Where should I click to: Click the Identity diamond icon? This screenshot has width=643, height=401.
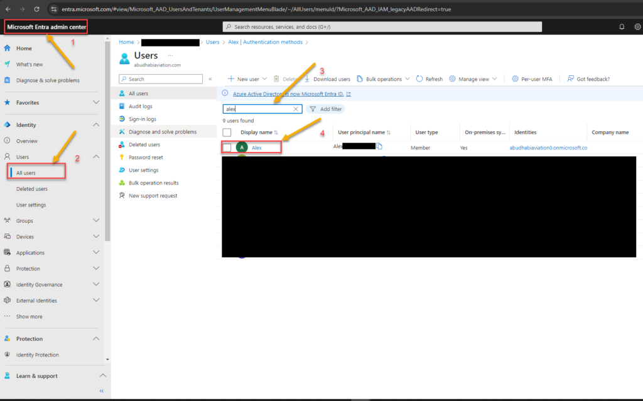point(7,125)
